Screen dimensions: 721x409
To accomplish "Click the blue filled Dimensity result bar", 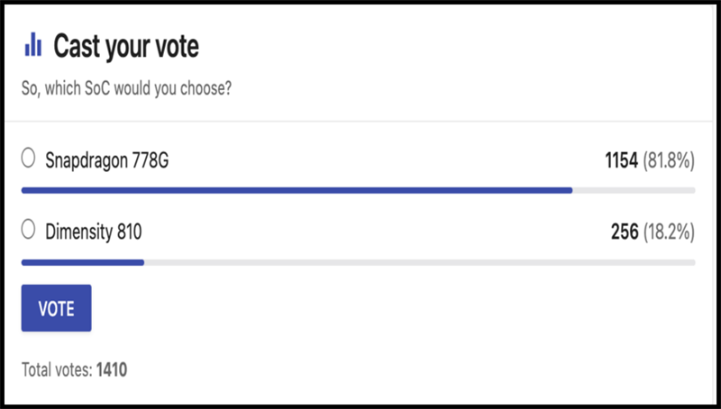I will tap(82, 262).
